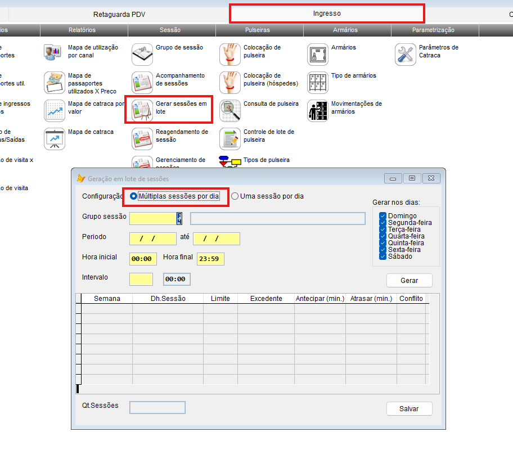This screenshot has height=450, width=513.
Task: Open Mapa de catraca icon
Action: coord(55,138)
